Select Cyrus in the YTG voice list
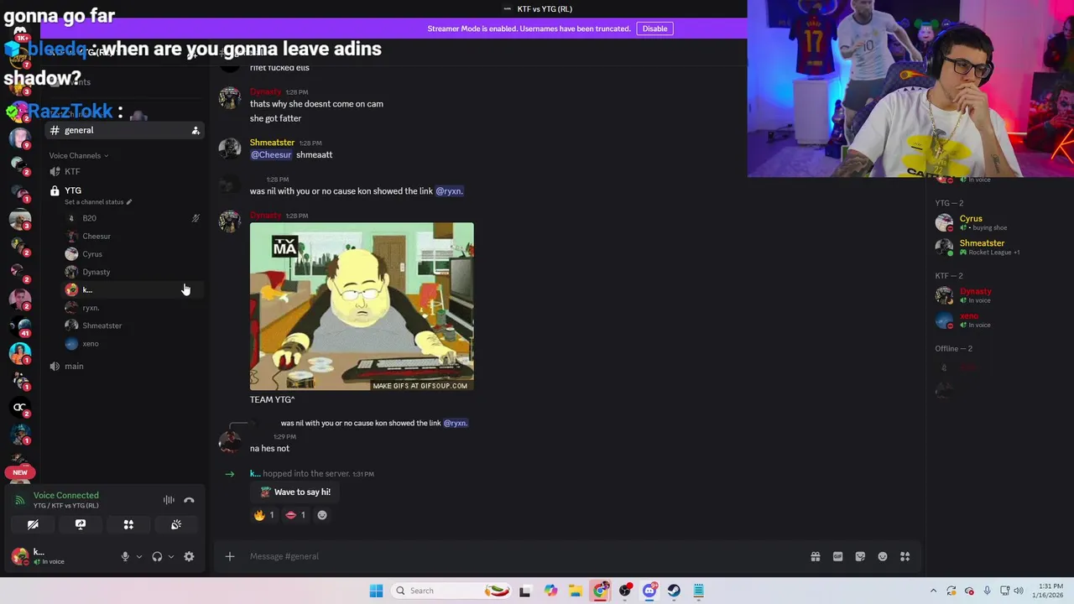The image size is (1074, 604). point(133,254)
